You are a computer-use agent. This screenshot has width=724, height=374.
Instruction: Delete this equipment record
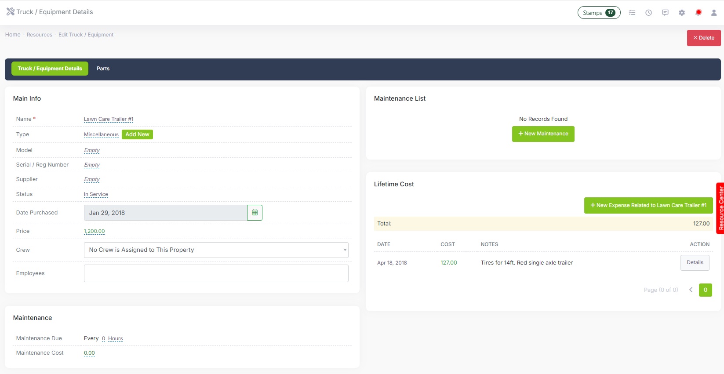click(703, 38)
